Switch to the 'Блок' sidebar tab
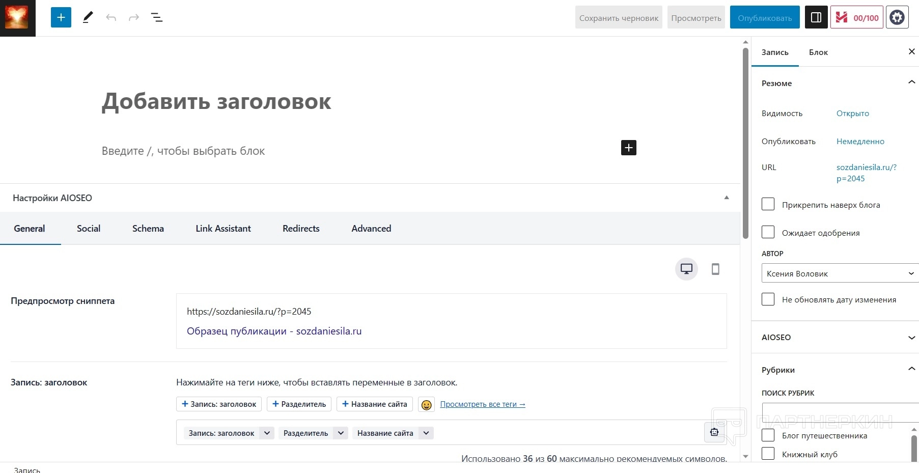This screenshot has width=919, height=473. 818,52
